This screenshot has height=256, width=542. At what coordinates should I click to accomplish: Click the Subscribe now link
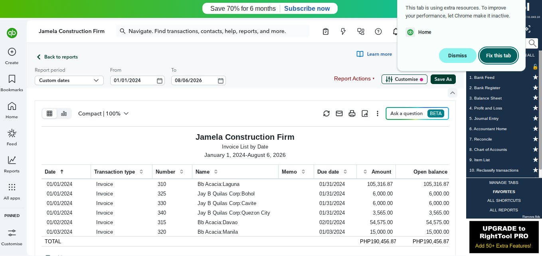pyautogui.click(x=307, y=8)
